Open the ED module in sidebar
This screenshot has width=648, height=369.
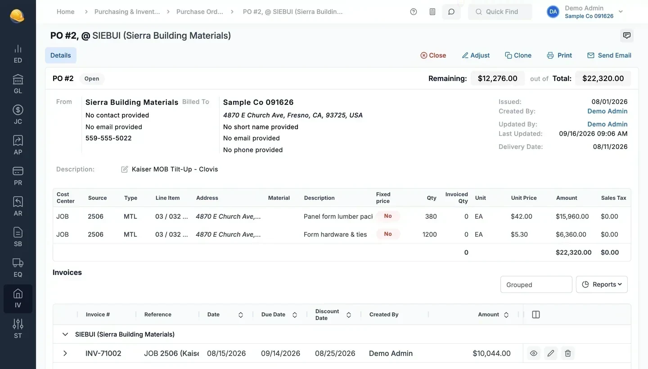[18, 54]
